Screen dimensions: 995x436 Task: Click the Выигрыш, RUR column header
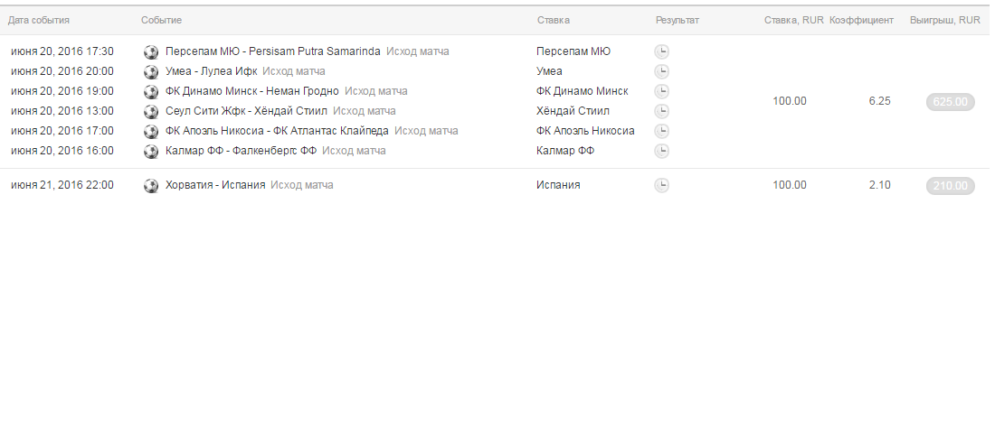coord(944,20)
